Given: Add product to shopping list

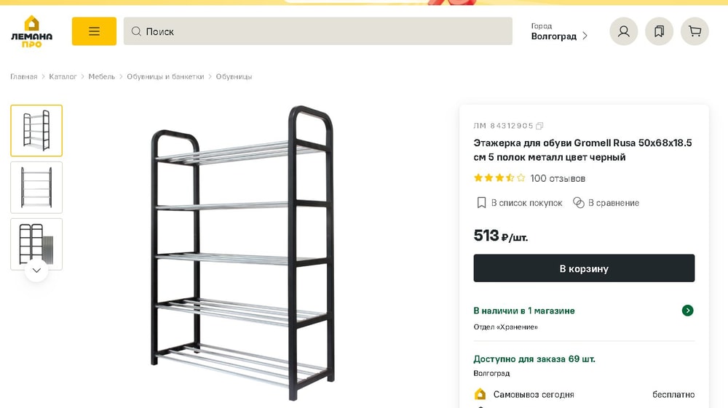Looking at the screenshot, I should 519,203.
